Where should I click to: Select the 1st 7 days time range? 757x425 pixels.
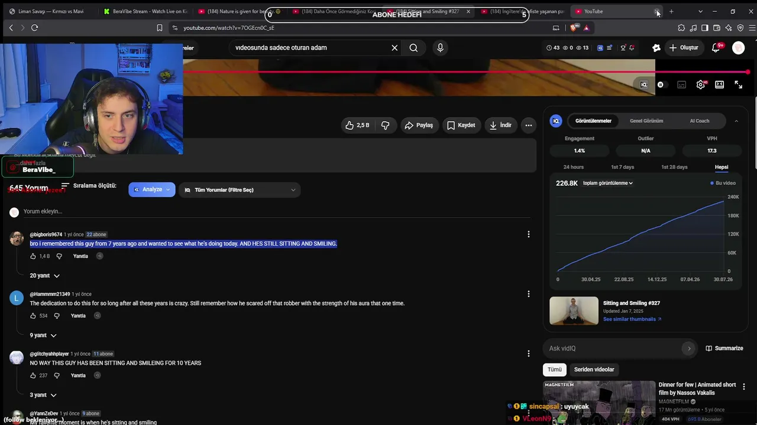[x=622, y=167]
